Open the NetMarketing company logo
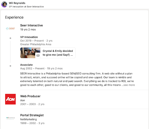Viewport: 149px width, 129px height. 10,118
